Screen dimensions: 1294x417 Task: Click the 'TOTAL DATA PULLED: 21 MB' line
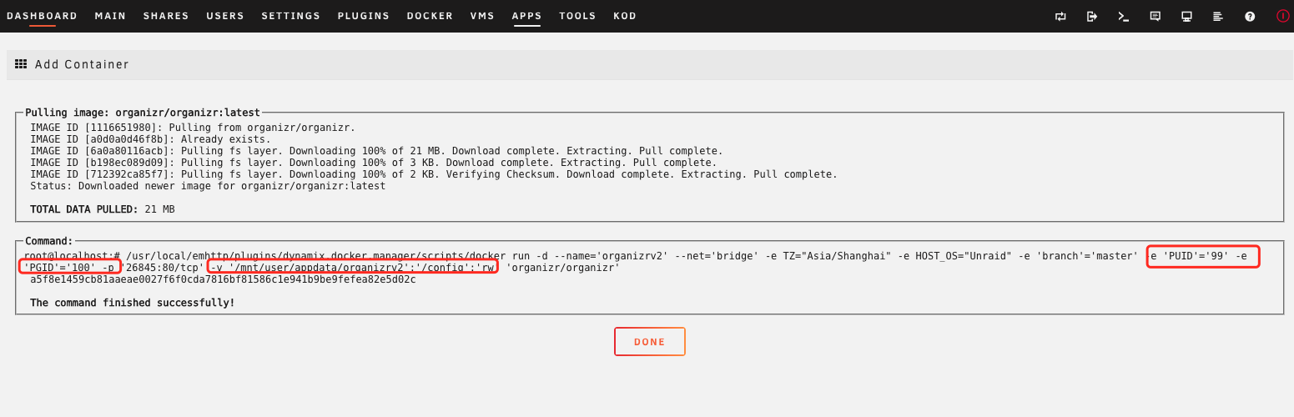[x=103, y=209]
